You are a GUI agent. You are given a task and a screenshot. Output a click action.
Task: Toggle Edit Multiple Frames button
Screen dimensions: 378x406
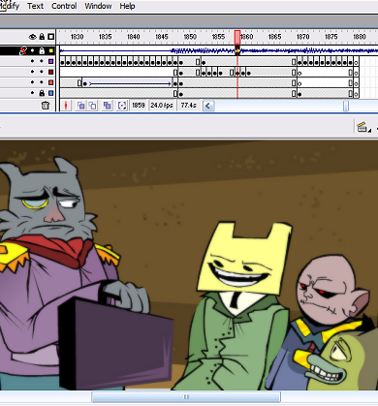click(x=107, y=106)
